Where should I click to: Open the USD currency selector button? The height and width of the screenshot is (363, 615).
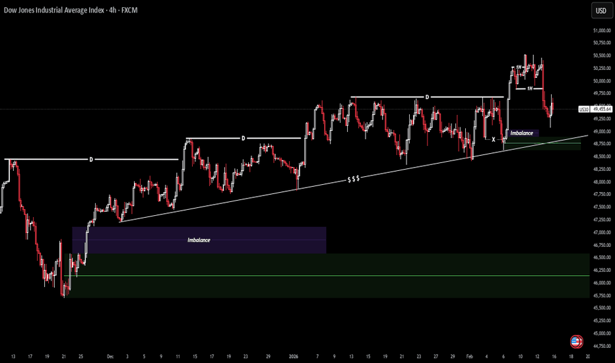coord(601,11)
